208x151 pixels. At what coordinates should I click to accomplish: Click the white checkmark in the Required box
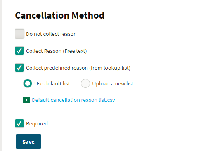coord(19,123)
